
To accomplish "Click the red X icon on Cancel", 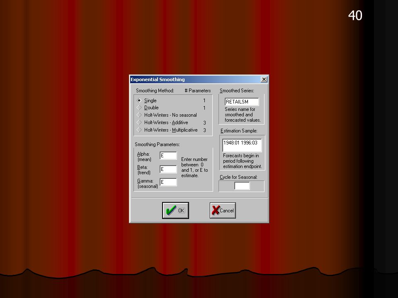I will (x=216, y=210).
